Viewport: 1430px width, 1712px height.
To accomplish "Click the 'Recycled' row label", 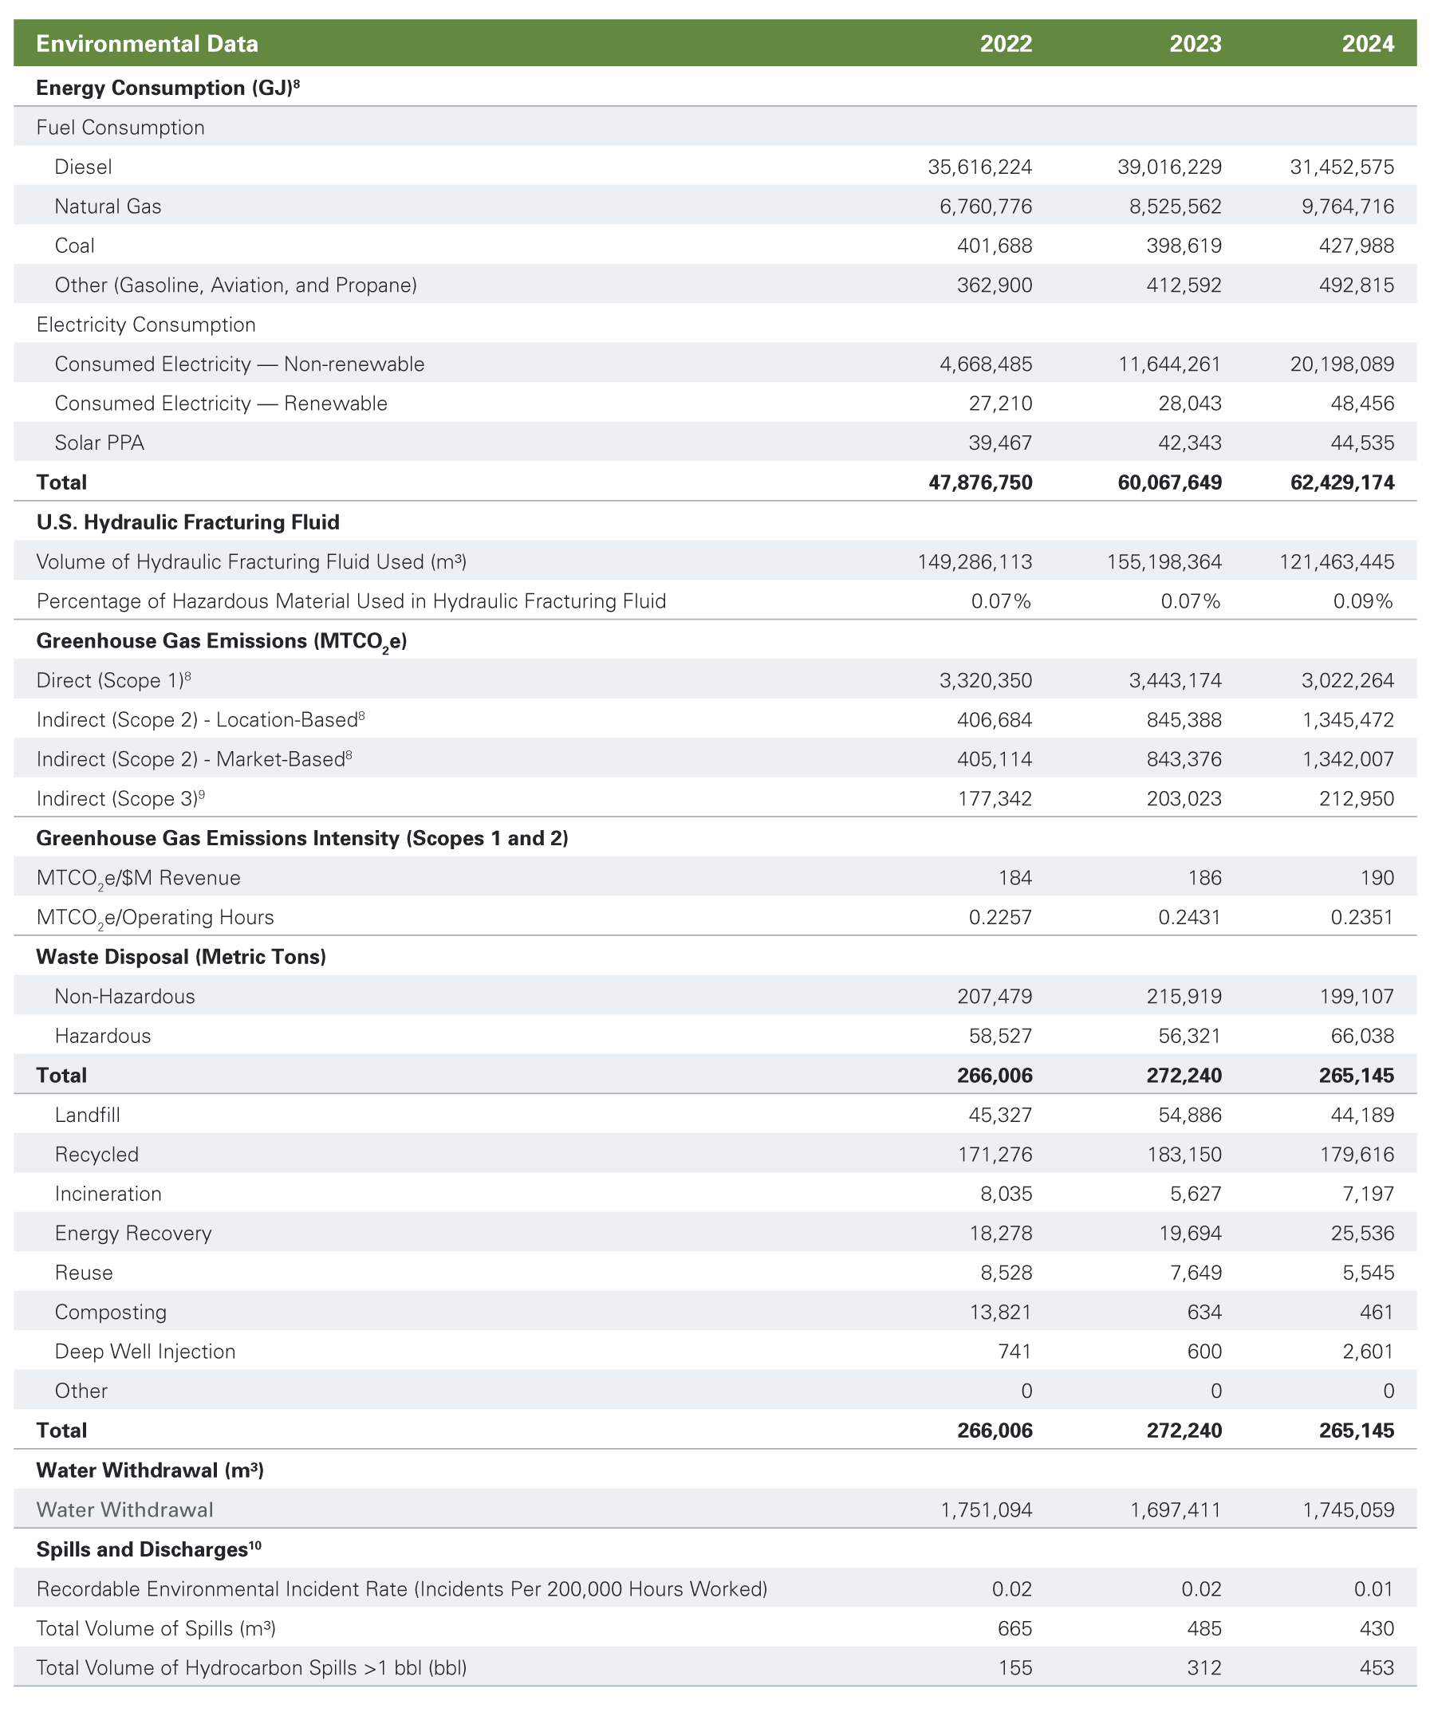I will pos(97,1155).
